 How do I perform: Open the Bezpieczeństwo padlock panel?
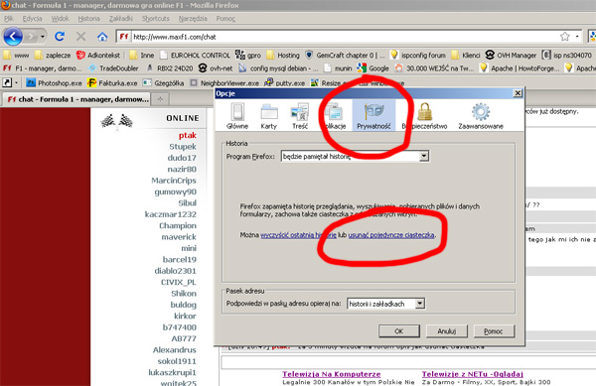[x=424, y=116]
